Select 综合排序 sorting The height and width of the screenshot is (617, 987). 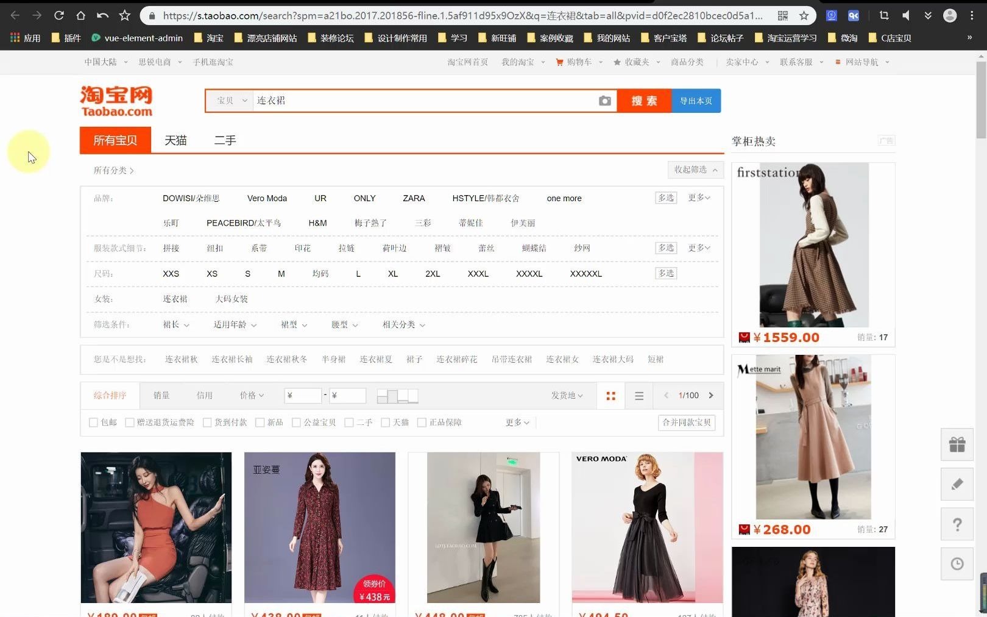tap(110, 396)
